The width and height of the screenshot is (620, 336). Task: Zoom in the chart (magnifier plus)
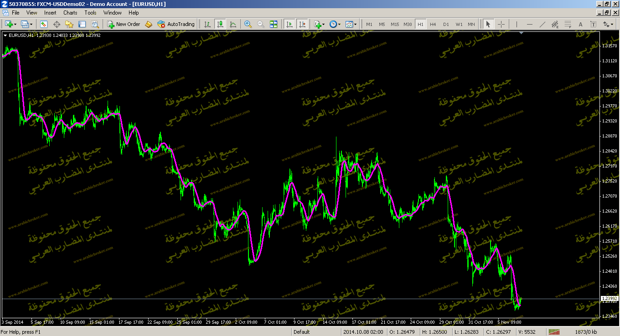click(248, 24)
